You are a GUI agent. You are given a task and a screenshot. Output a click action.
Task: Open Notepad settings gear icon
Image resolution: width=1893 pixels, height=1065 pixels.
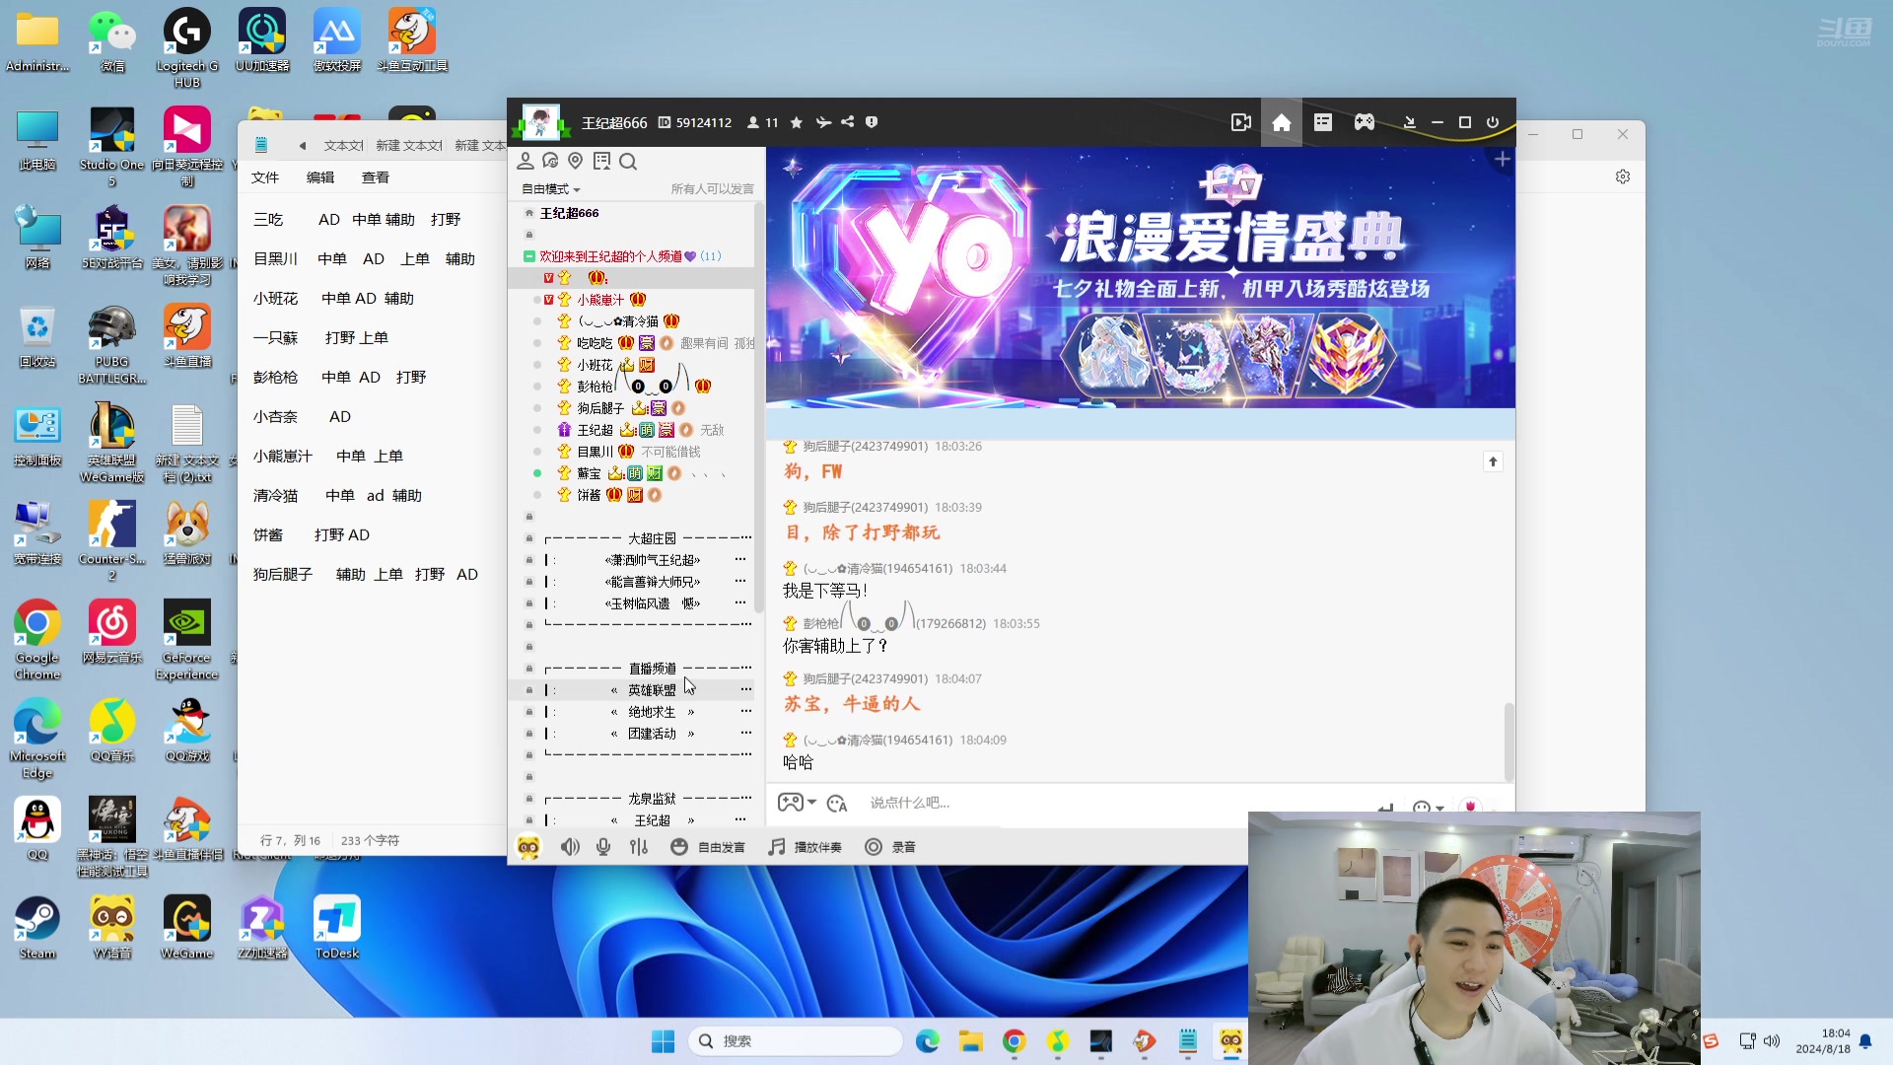click(1623, 177)
